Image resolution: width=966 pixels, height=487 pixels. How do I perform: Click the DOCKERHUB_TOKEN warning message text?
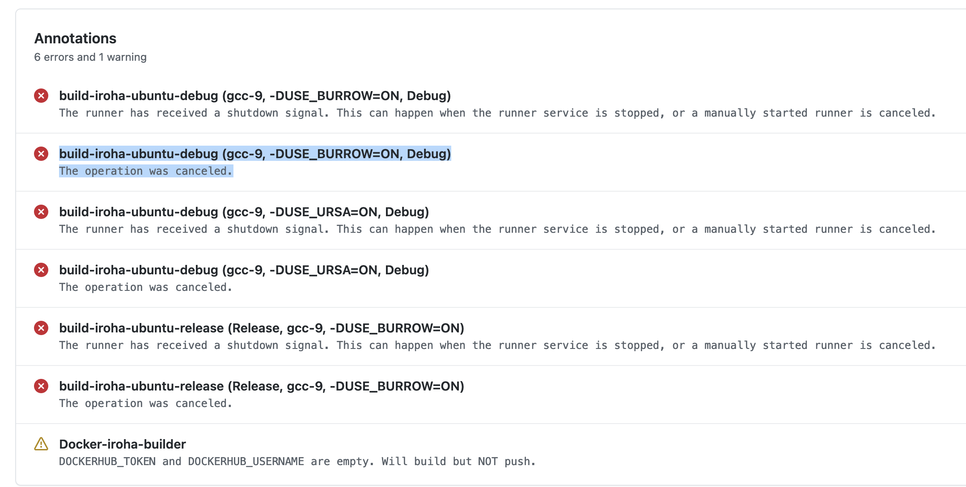pyautogui.click(x=297, y=461)
